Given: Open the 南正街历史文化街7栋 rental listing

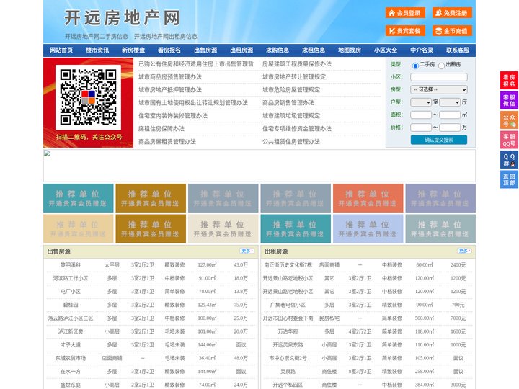Looking at the screenshot, I should (288, 265).
